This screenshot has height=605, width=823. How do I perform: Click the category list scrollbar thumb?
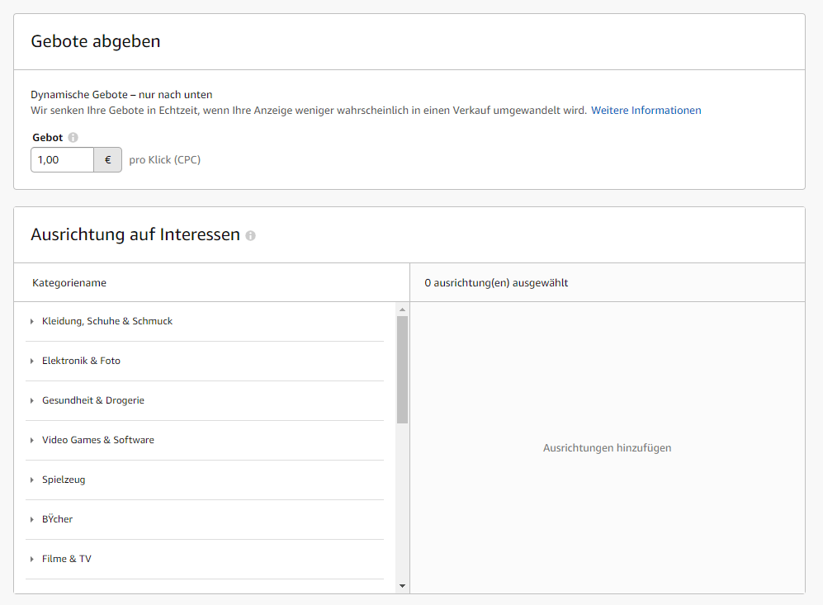[403, 370]
